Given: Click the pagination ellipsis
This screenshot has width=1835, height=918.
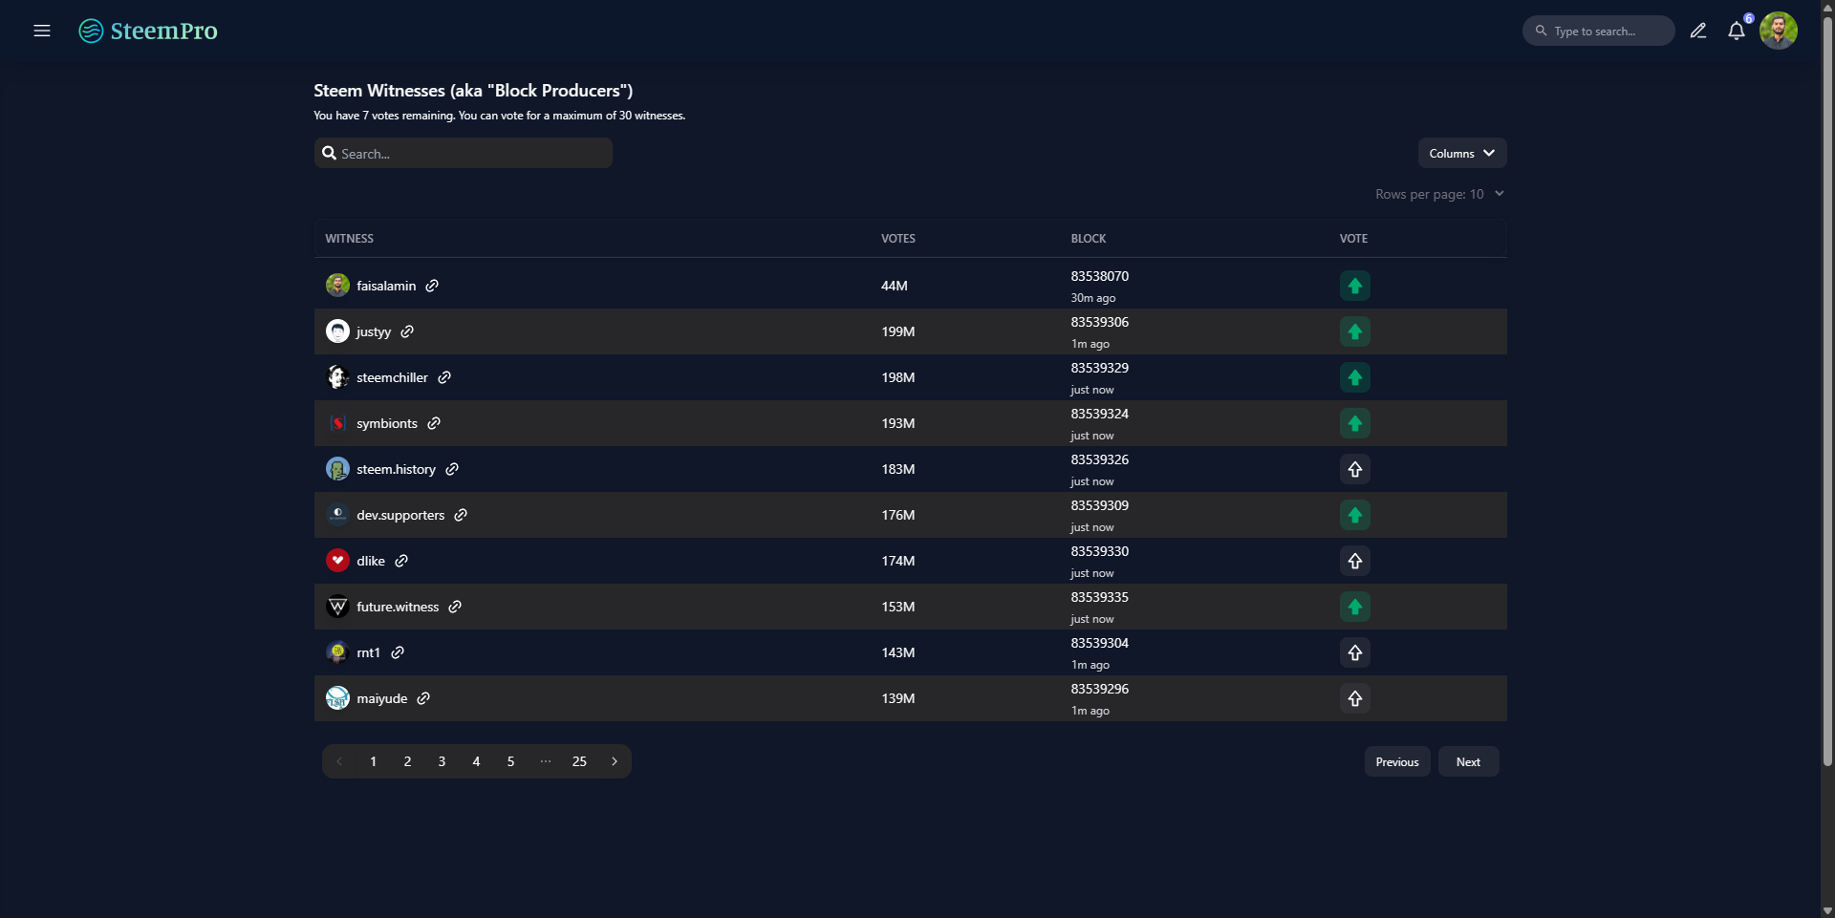Looking at the screenshot, I should [x=545, y=761].
